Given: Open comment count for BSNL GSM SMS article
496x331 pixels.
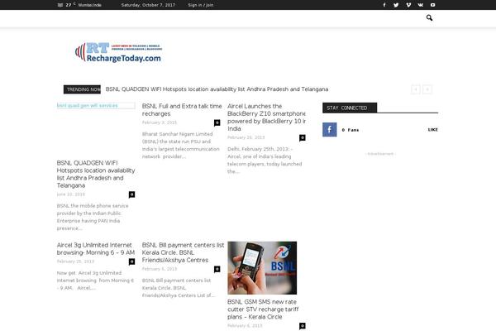Looking at the screenshot, I should tap(303, 325).
